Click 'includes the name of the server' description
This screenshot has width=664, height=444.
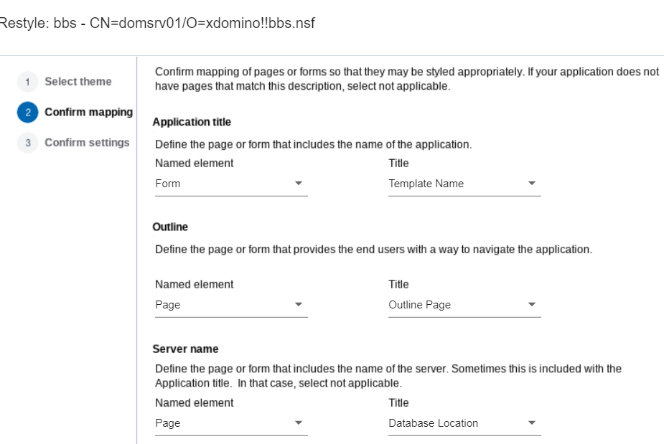388,376
